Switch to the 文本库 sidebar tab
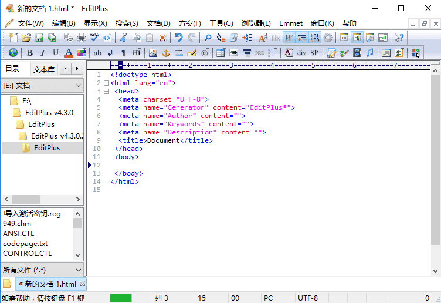 coord(44,69)
